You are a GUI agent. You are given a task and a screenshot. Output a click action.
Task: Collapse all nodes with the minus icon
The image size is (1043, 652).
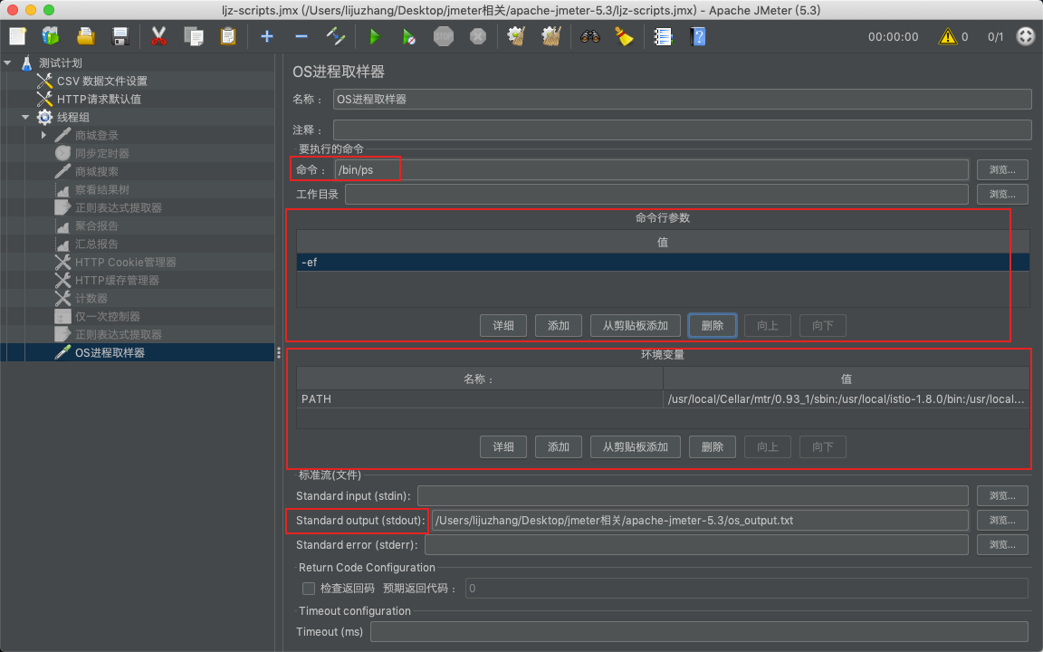tap(301, 36)
